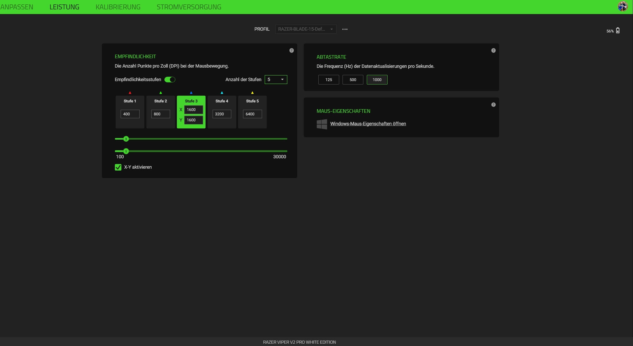Click the yellow triangle above Stufe 5
633x346 pixels.
[x=252, y=93]
